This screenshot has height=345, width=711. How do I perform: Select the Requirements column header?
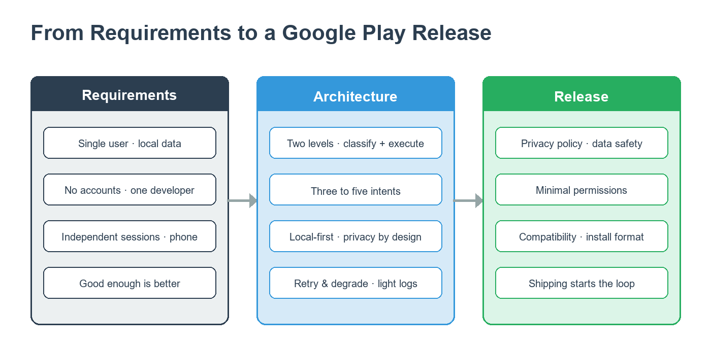130,94
